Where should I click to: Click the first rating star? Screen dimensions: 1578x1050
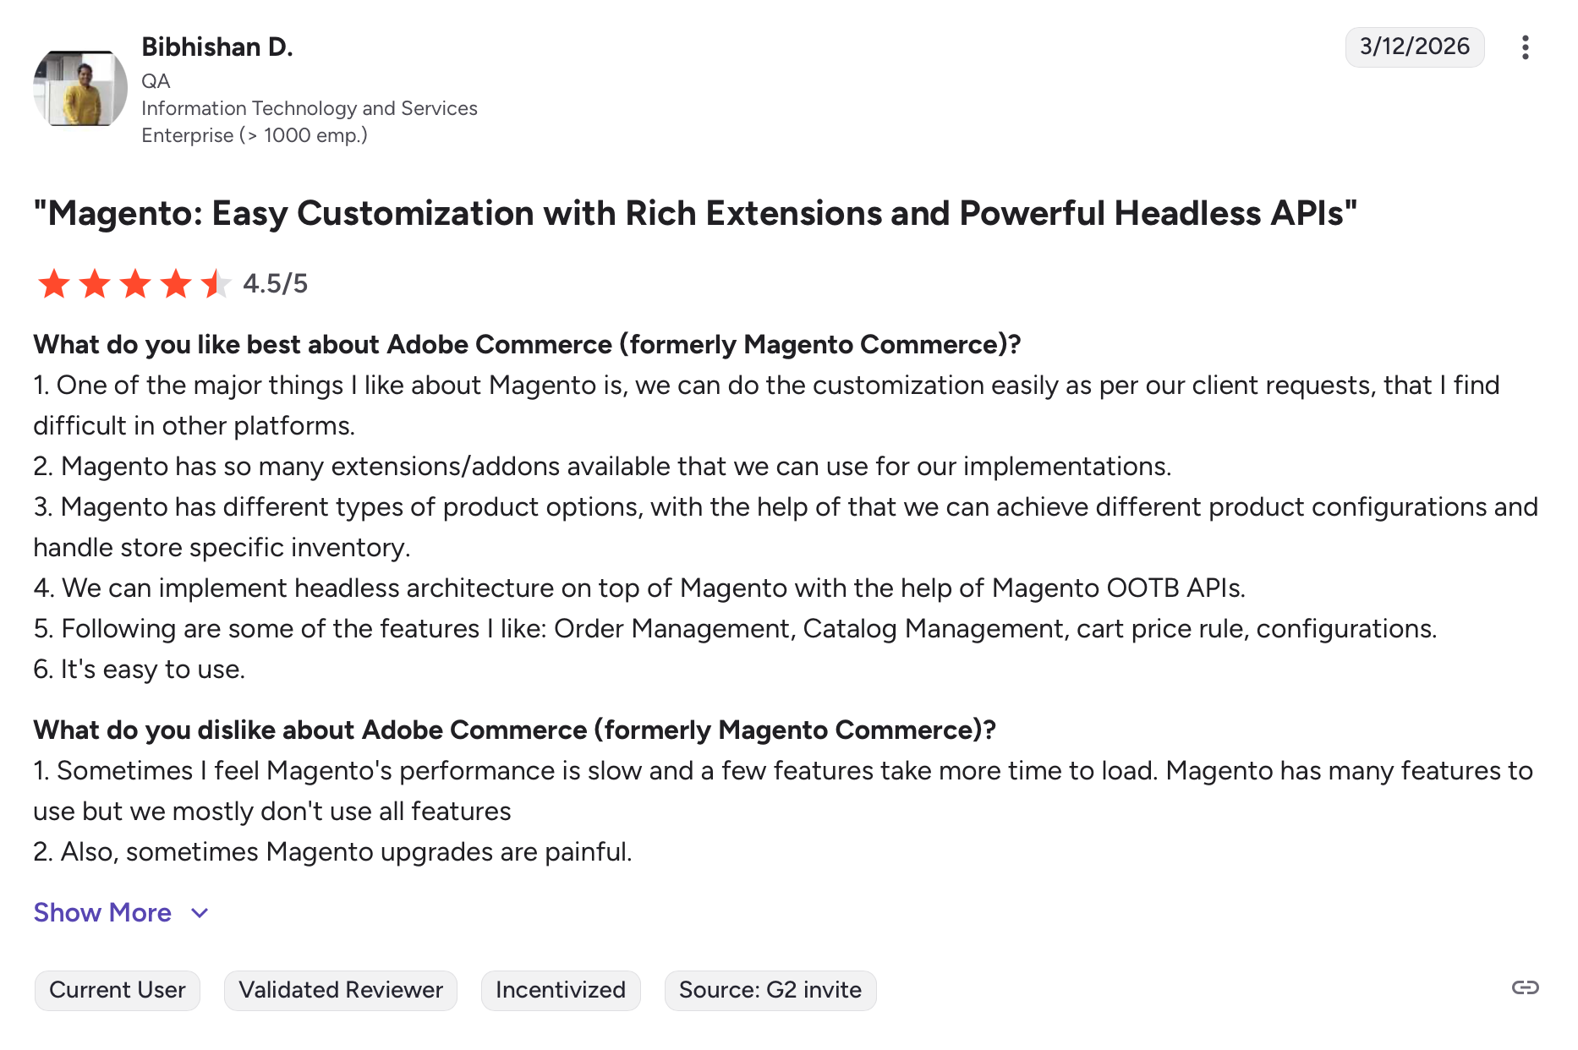pos(54,284)
